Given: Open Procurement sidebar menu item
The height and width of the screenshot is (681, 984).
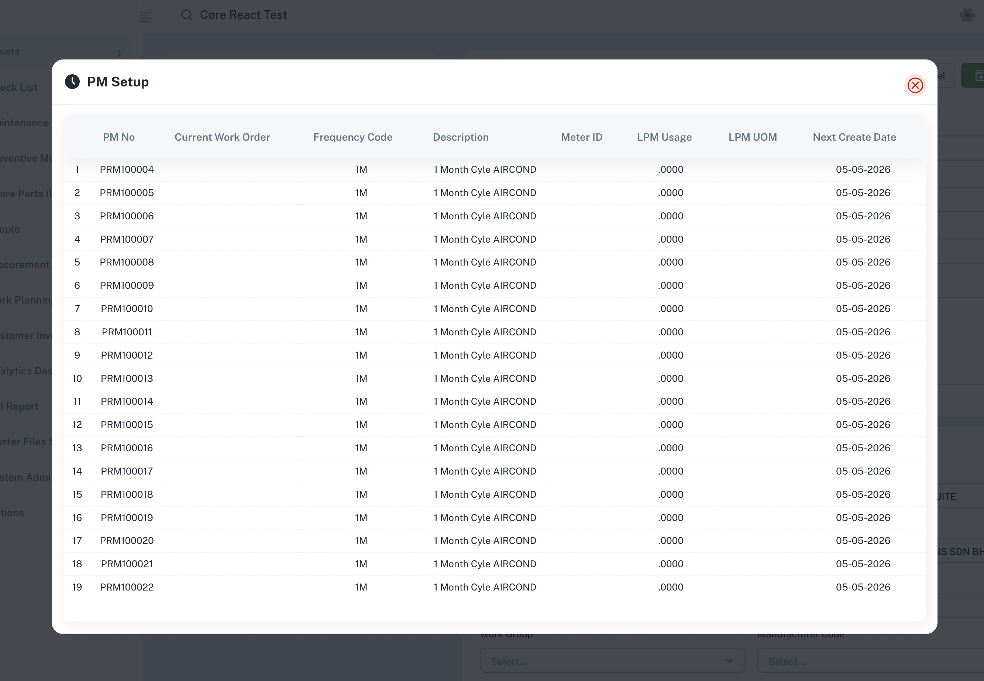Looking at the screenshot, I should pos(25,264).
